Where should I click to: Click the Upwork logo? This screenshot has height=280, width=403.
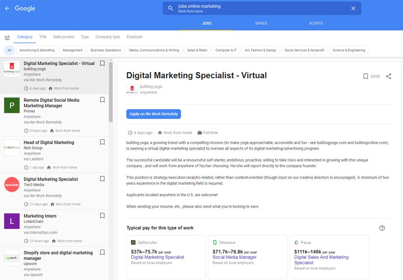tap(12, 258)
